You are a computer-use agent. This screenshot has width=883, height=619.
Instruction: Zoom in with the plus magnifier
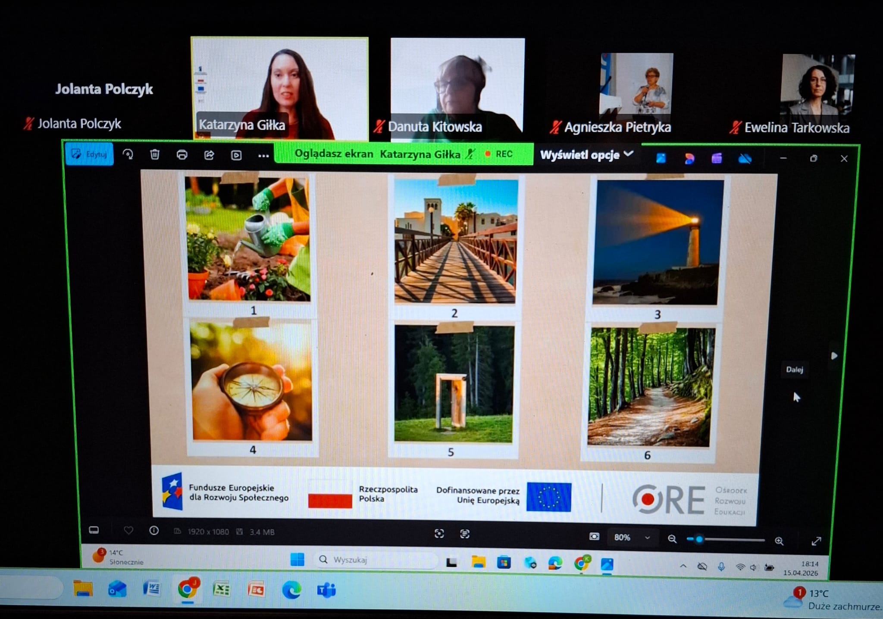(x=779, y=541)
